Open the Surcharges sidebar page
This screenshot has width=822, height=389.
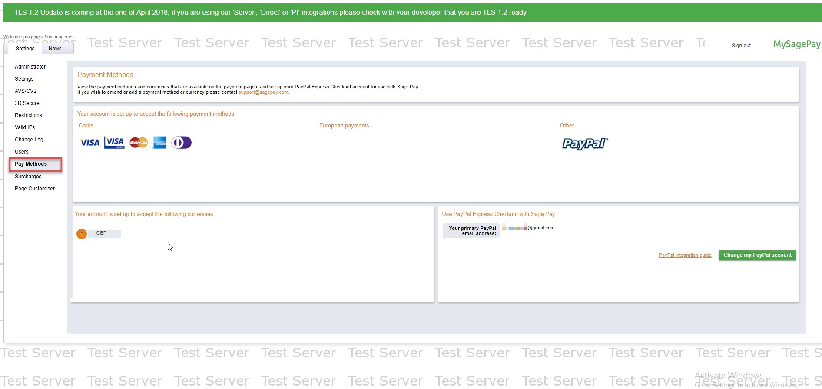coord(28,177)
